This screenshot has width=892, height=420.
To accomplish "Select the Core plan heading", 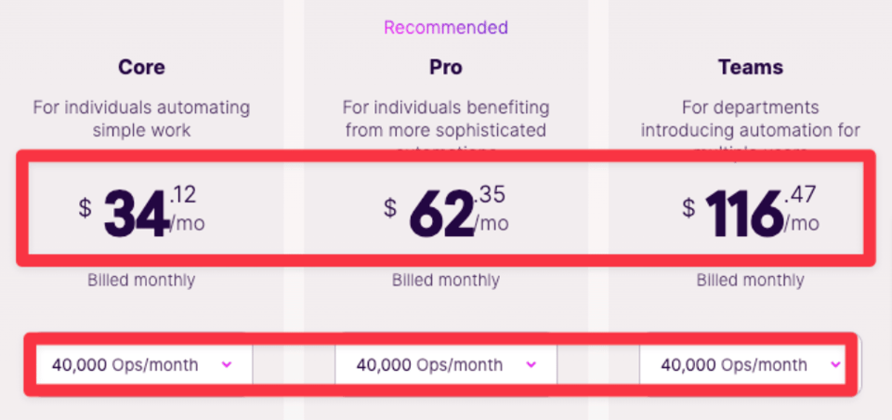I will (x=141, y=67).
